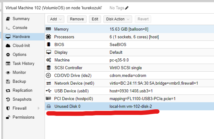Open the Permissions tab
The image size is (214, 139).
(23, 117)
